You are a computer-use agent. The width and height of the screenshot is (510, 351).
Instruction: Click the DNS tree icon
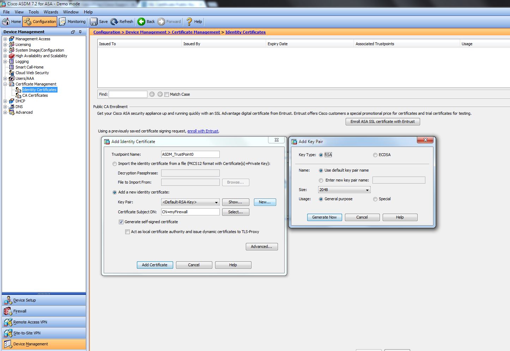click(12, 107)
